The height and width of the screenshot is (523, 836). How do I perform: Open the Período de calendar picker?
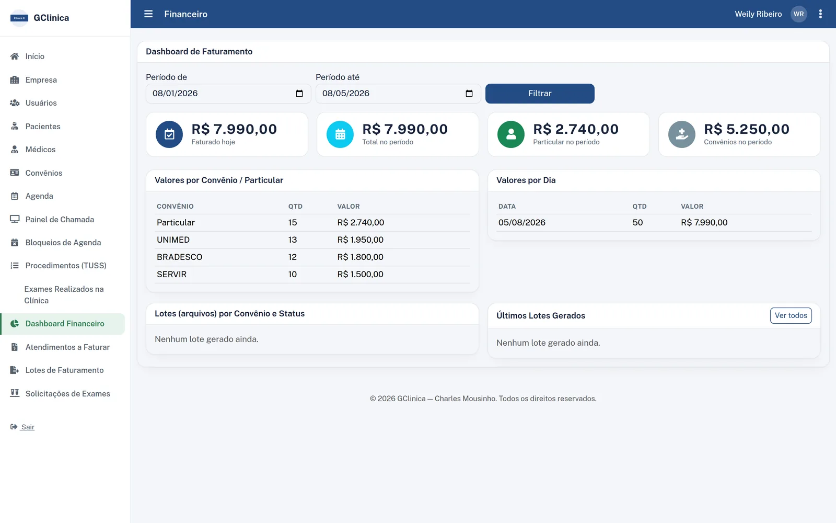click(299, 94)
